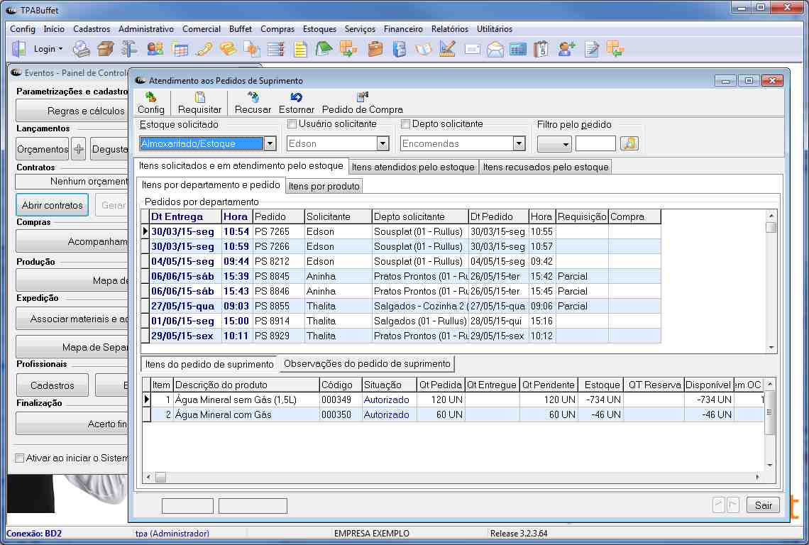This screenshot has width=809, height=545.
Task: Switch to Itens atendidos pelo estoque tab
Action: tap(413, 167)
